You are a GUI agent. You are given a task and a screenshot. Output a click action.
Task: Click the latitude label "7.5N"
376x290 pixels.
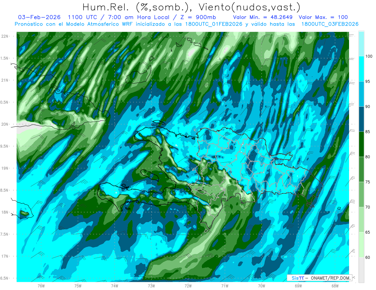pos(5,234)
